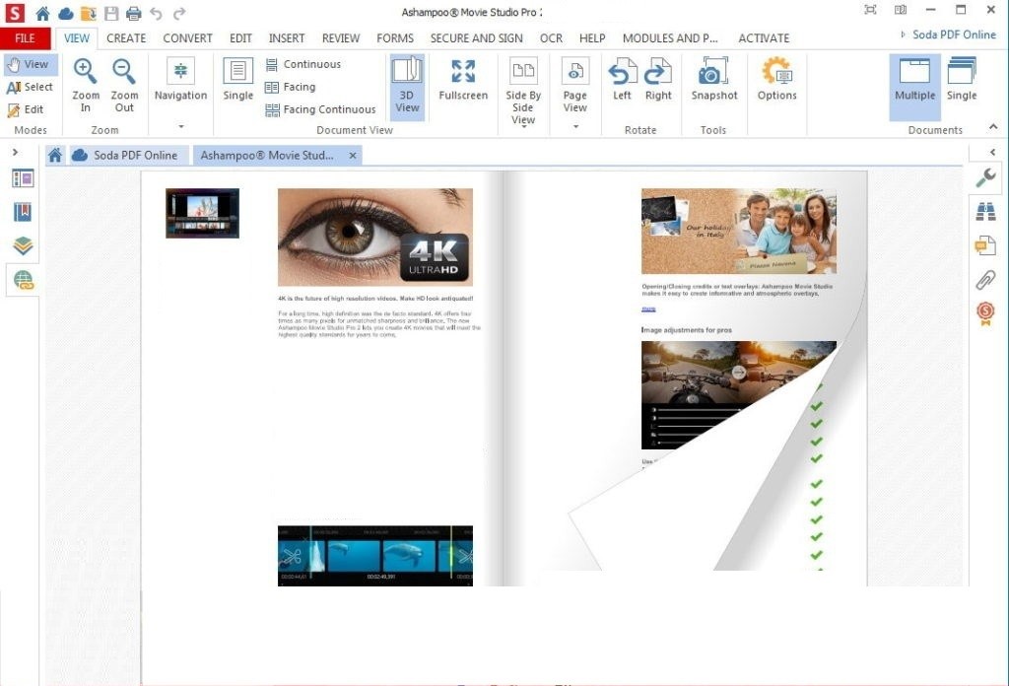
Task: Enable View mode
Action: pos(30,64)
